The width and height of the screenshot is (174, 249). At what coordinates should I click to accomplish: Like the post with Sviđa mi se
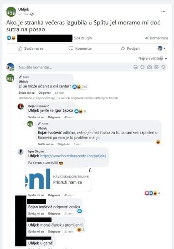[30, 49]
